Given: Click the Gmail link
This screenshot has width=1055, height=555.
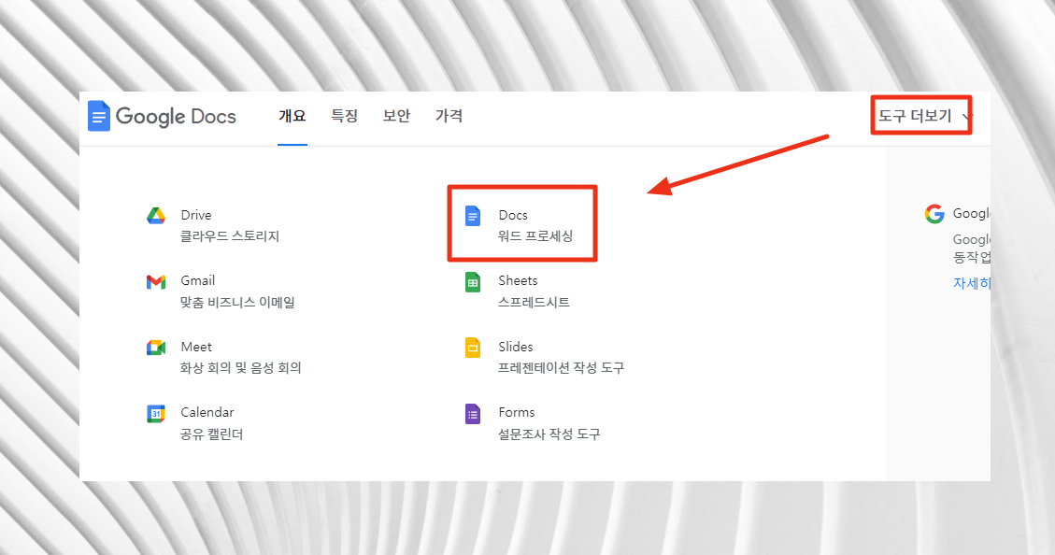Looking at the screenshot, I should tap(198, 280).
